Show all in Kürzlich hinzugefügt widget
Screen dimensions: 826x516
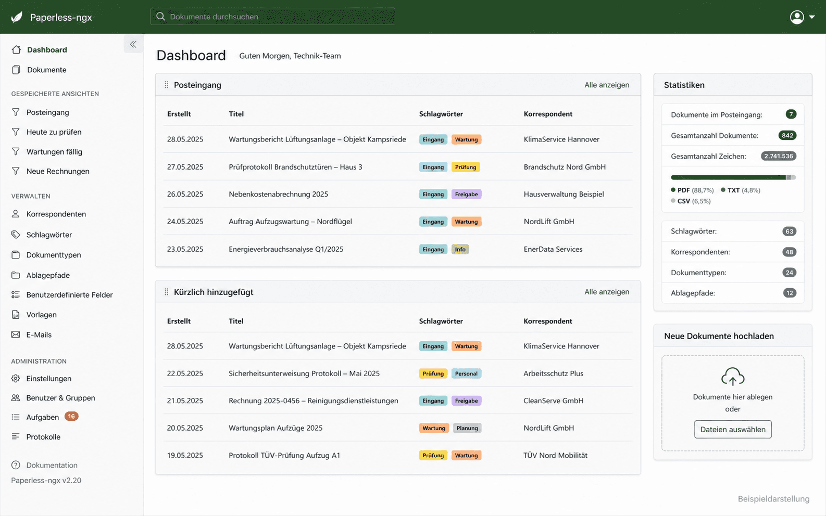607,292
